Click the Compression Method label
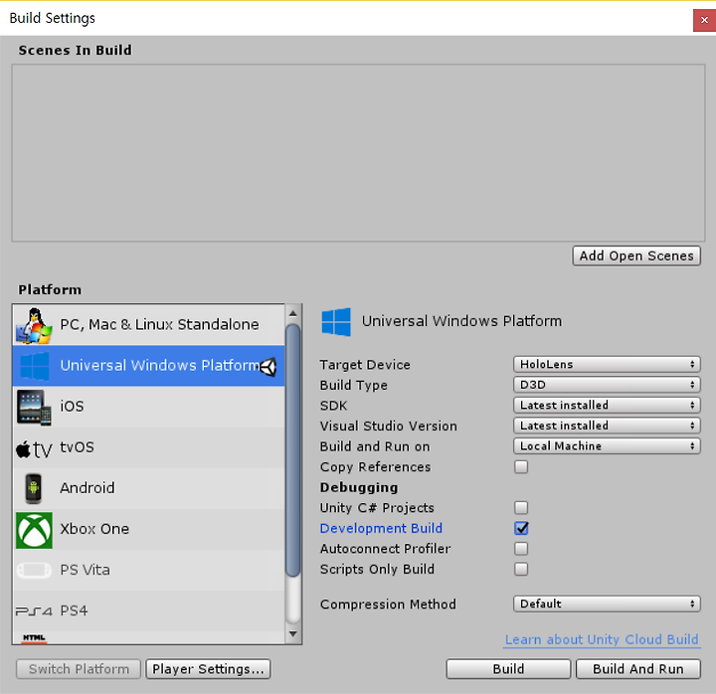 [x=388, y=605]
